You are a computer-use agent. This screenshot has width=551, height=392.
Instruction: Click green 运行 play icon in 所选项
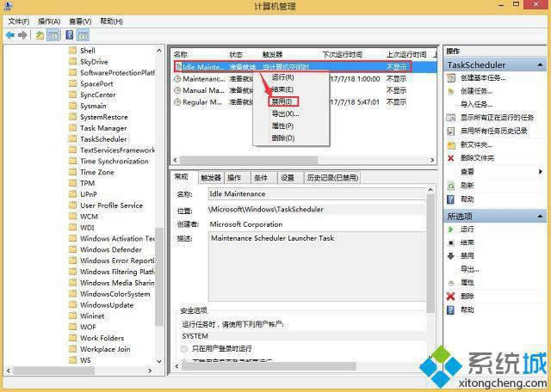click(451, 230)
